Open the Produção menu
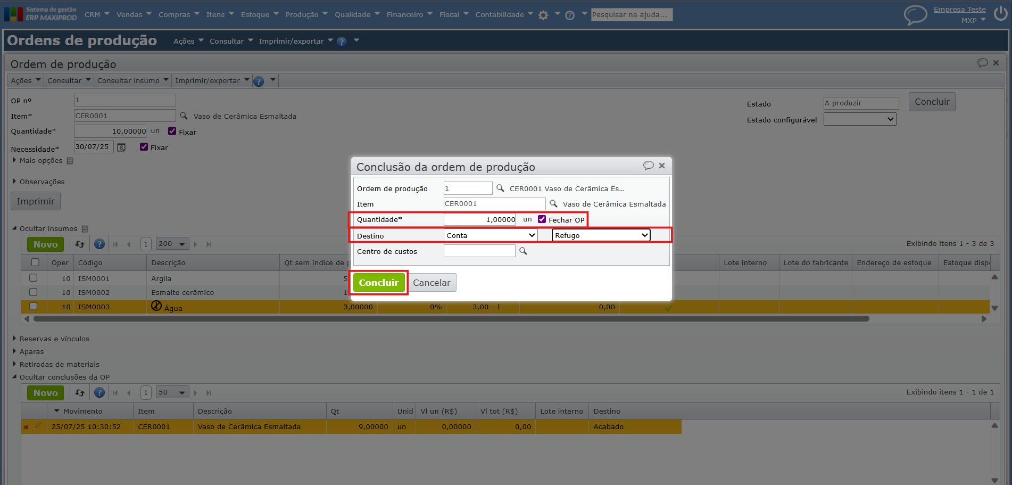Screen dimensions: 1012x485 [x=306, y=15]
